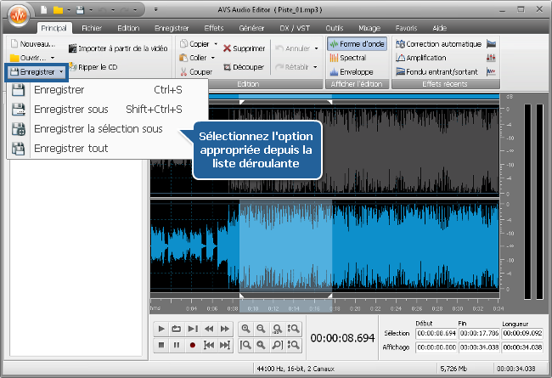Click Correction automatique effect button
Image resolution: width=552 pixels, height=378 pixels.
[443, 43]
